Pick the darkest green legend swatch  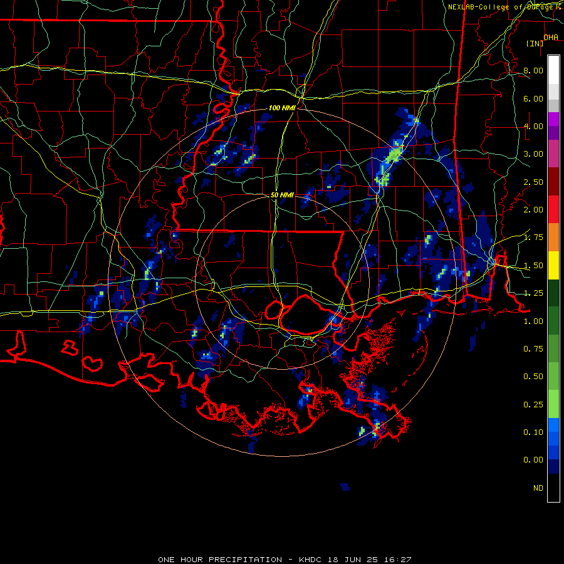tap(553, 293)
